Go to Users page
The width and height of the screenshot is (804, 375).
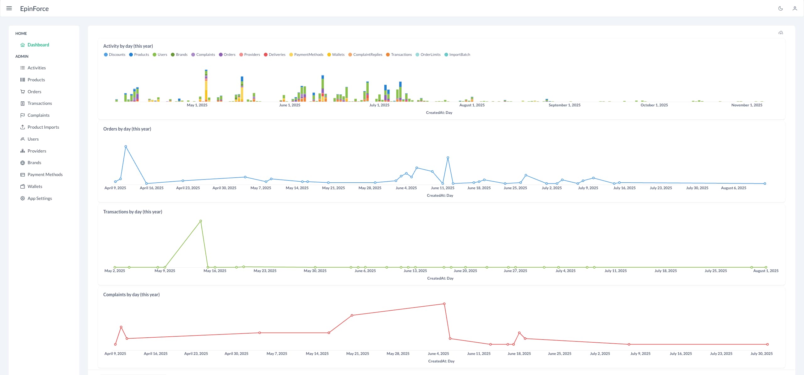33,139
